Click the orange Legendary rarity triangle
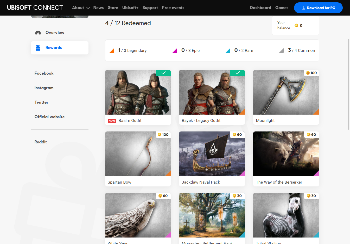This screenshot has height=244, width=350. 112,51
